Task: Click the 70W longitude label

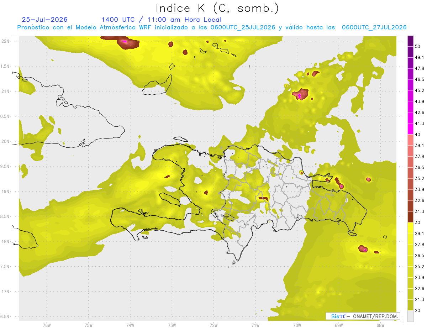Action: coord(297,325)
